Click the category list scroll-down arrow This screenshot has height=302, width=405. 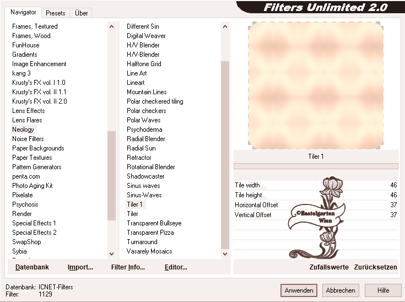(111, 254)
